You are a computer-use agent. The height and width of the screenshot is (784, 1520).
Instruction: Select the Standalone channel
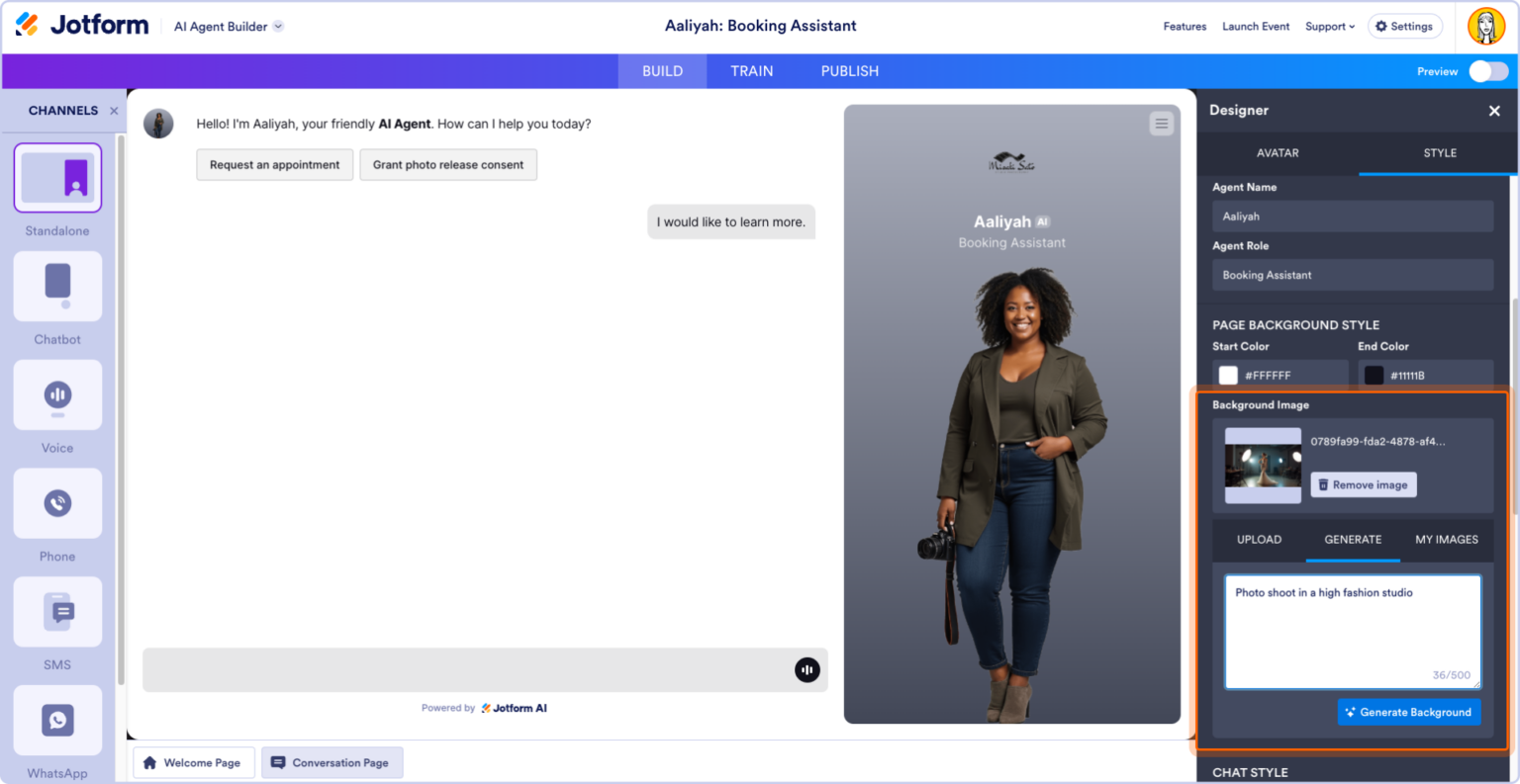(x=56, y=178)
